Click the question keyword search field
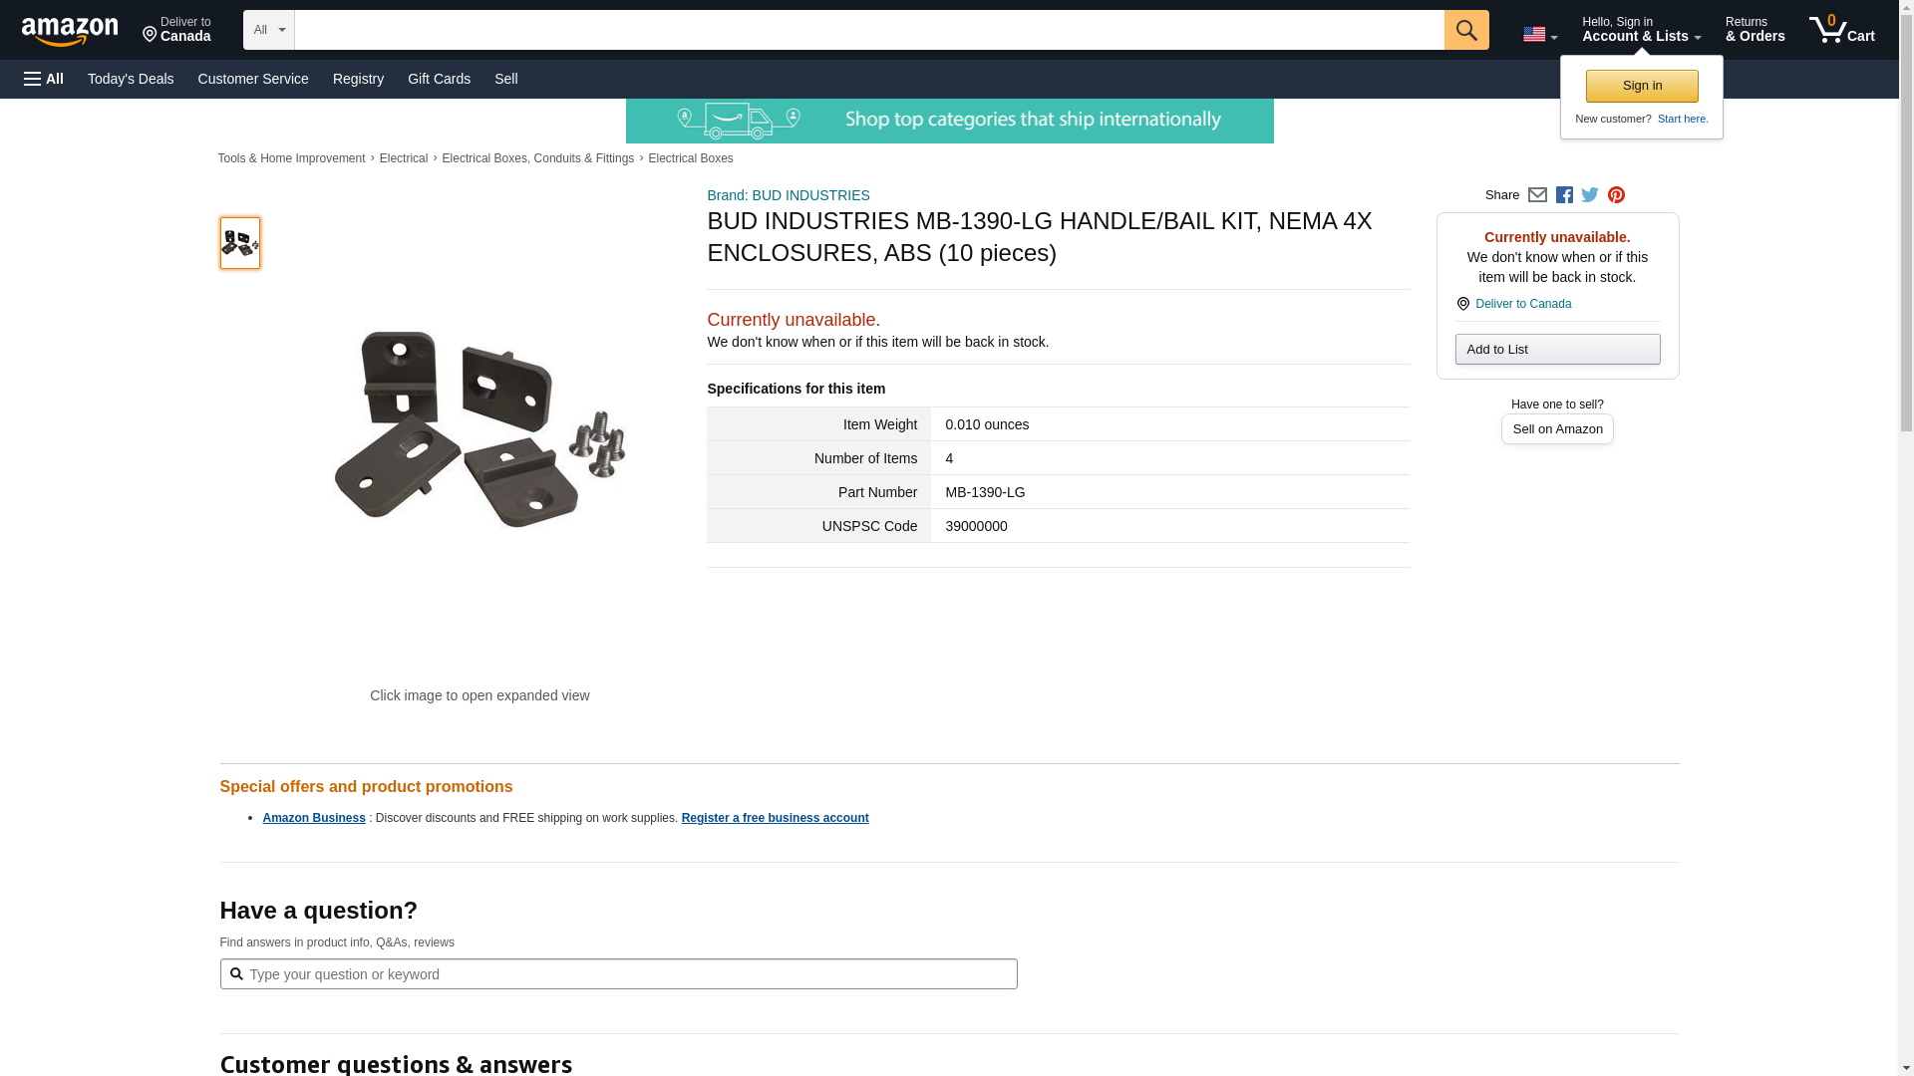 (x=618, y=974)
